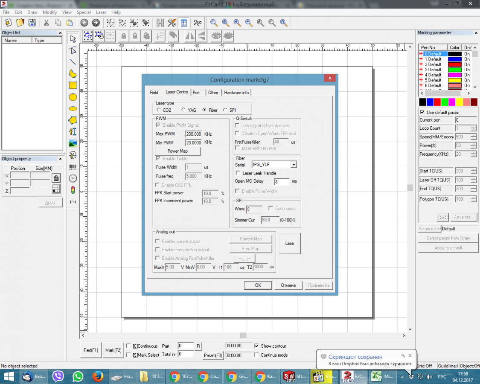Click the Save floppy disk icon
This screenshot has height=384, width=480.
pos(32,23)
